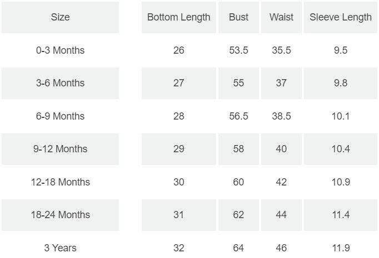Select the 0-3 Months size row

coord(60,50)
